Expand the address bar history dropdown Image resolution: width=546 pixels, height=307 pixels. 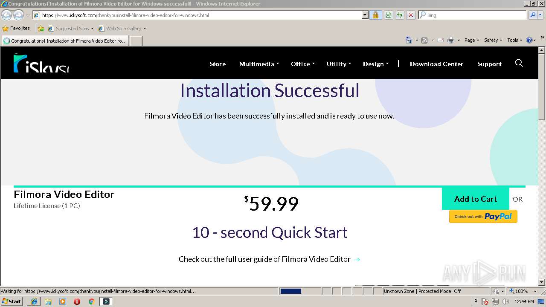365,15
